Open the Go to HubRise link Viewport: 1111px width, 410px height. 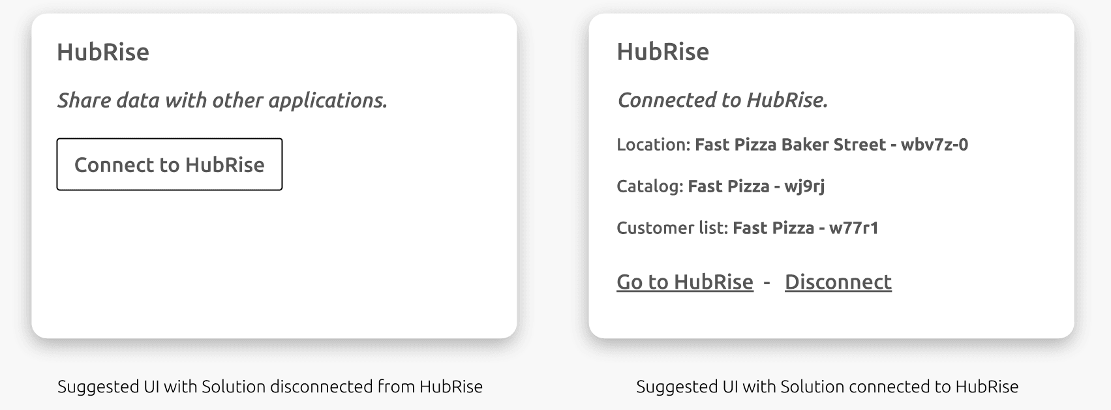[x=683, y=282]
